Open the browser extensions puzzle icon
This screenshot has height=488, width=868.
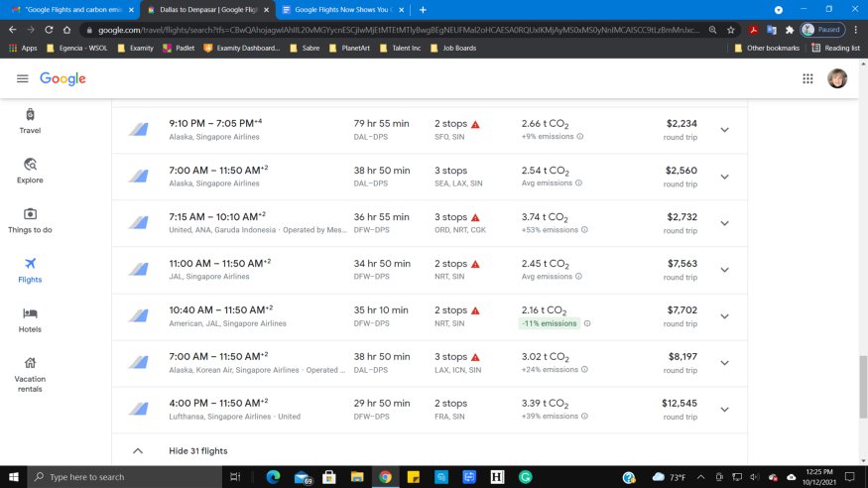tap(790, 30)
